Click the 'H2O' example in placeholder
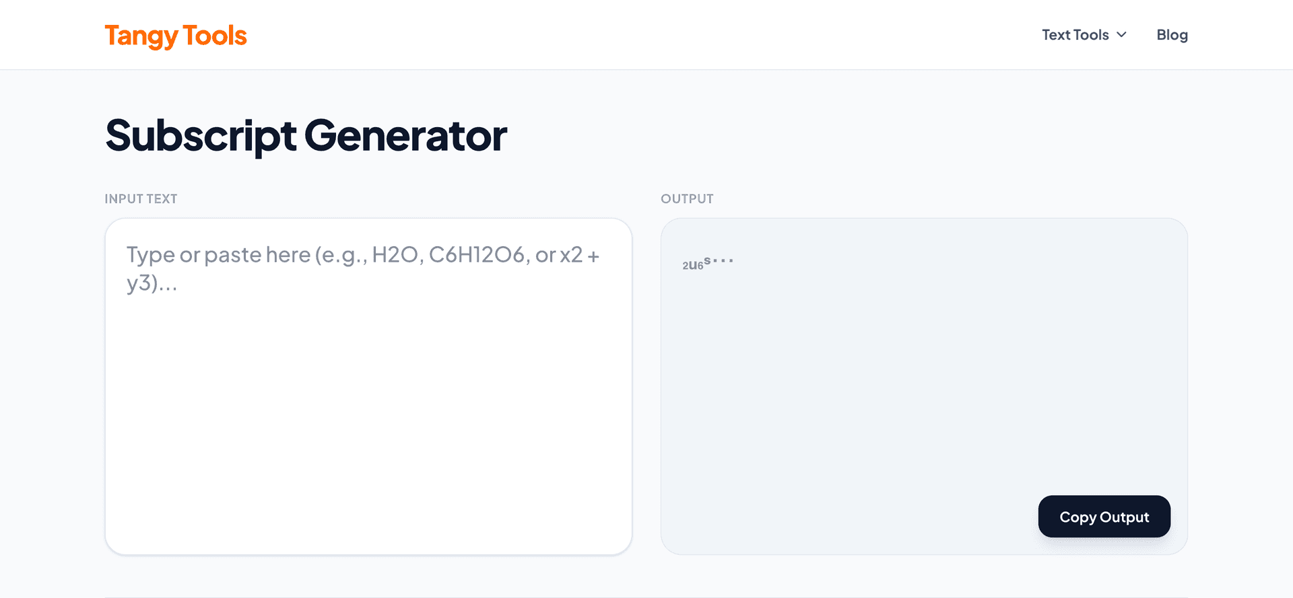 pos(395,255)
